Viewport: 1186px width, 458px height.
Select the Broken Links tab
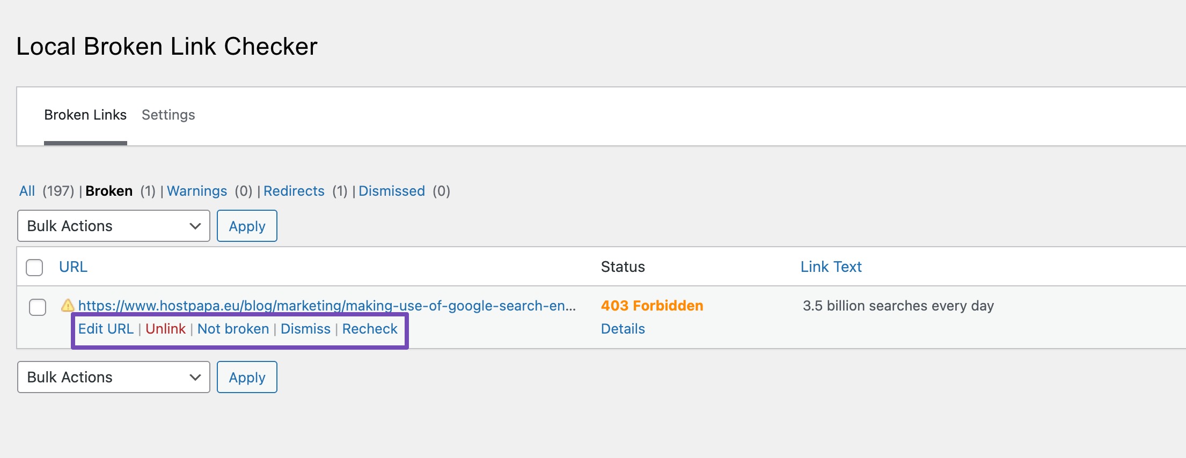pyautogui.click(x=85, y=115)
